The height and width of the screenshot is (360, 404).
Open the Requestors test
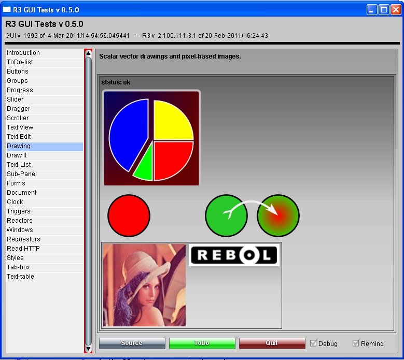(x=45, y=239)
